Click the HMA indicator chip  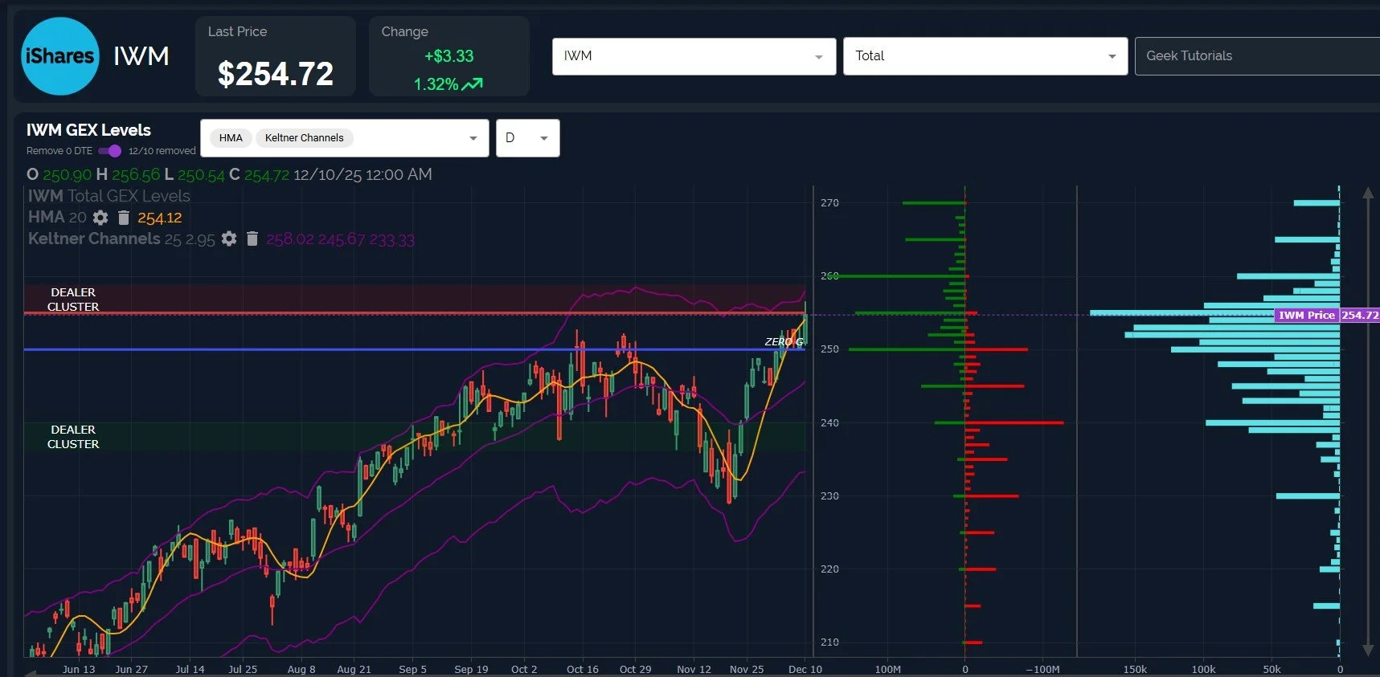[x=231, y=138]
